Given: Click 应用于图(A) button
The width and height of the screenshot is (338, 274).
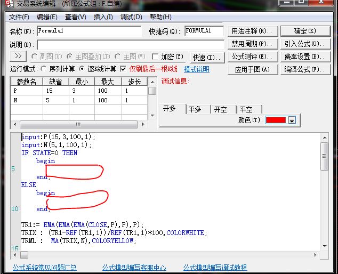Looking at the screenshot, I should pyautogui.click(x=253, y=69).
